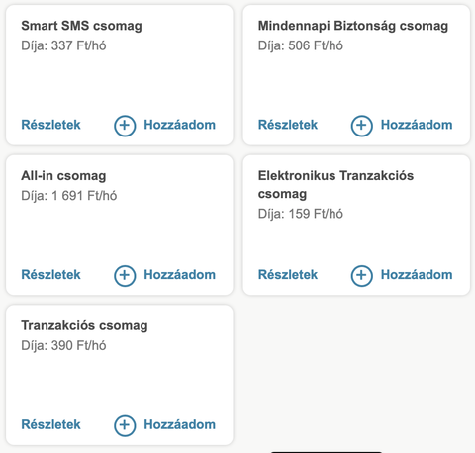This screenshot has width=475, height=453.
Task: Click the All-in csomag heading
Action: tap(63, 176)
